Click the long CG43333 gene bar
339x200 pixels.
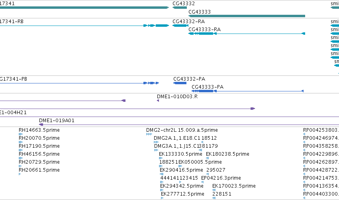coord(247,16)
